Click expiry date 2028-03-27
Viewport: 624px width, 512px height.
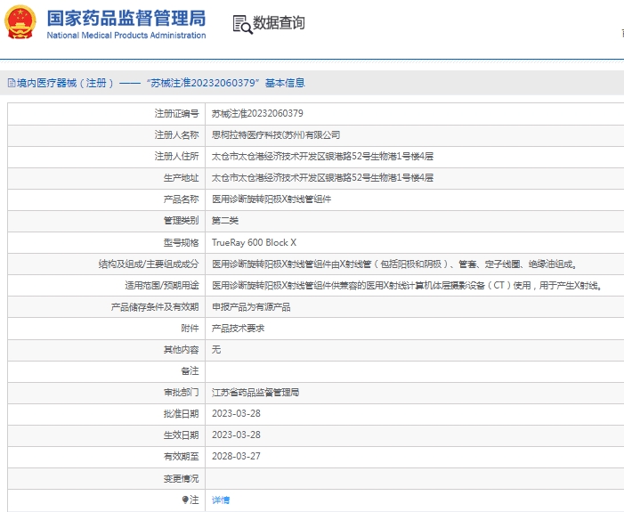coord(236,456)
